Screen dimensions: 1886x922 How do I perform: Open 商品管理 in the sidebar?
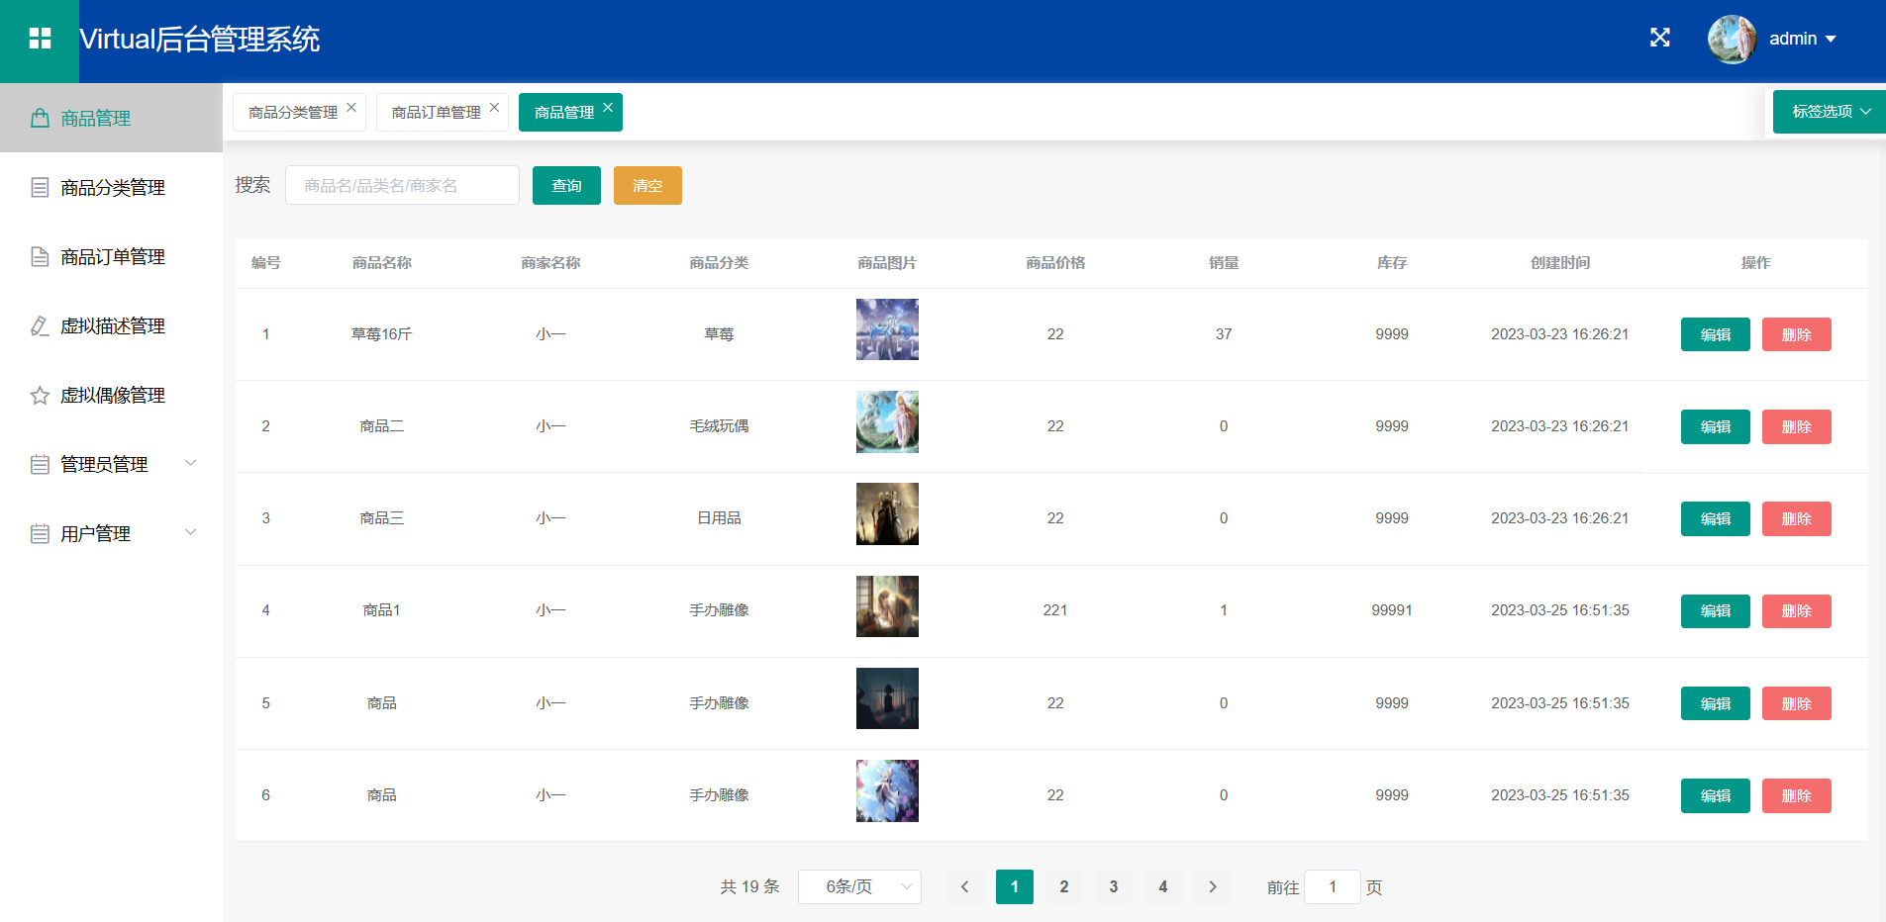[x=111, y=118]
